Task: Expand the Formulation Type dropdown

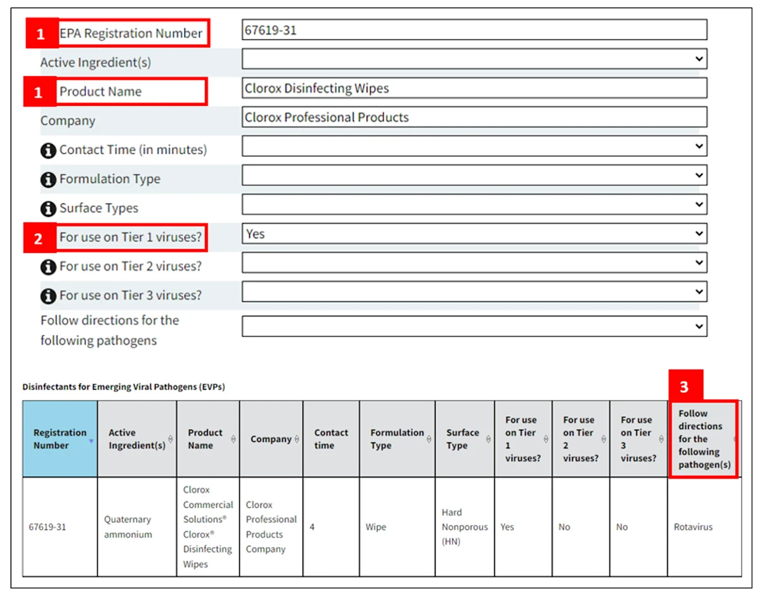Action: pos(474,176)
